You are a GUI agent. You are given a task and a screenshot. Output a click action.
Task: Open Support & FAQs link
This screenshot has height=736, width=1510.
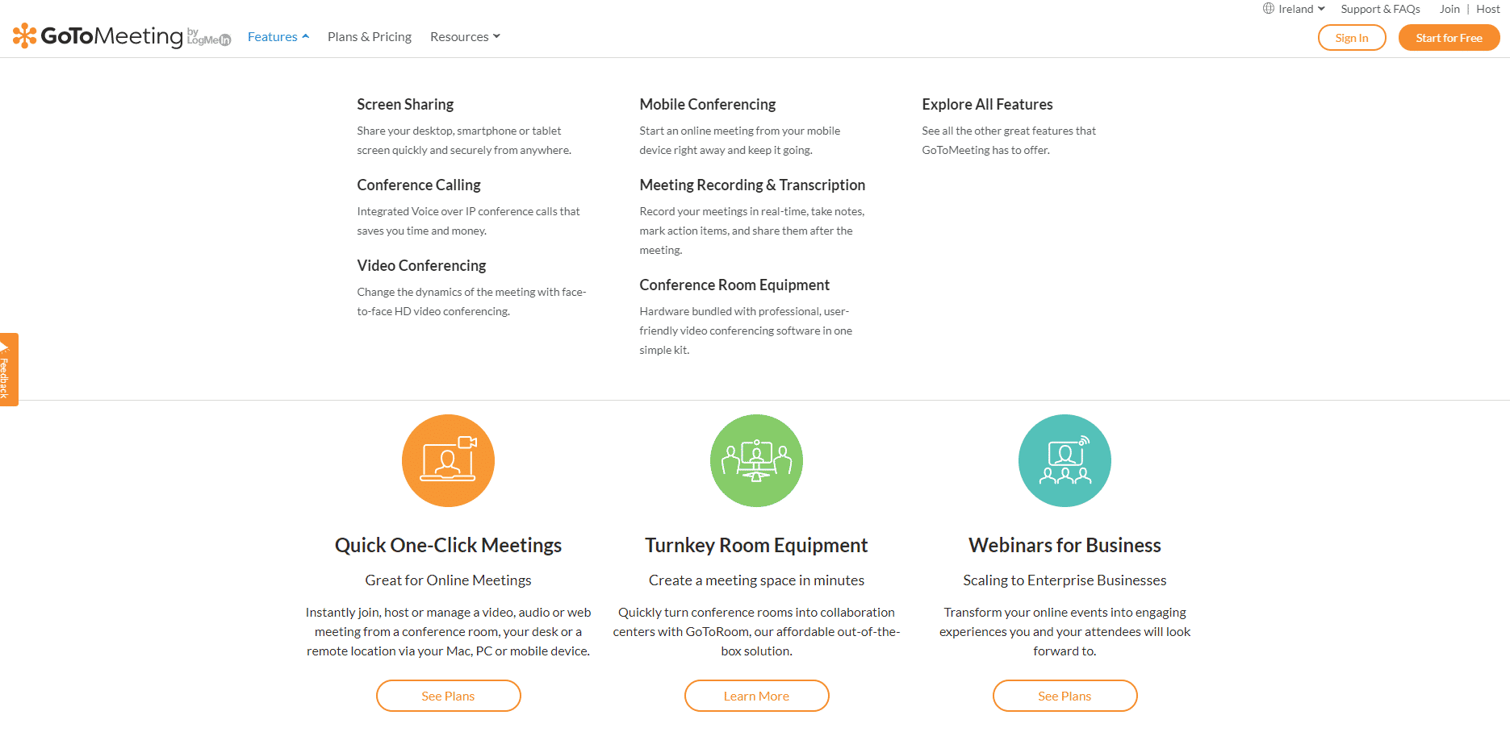[x=1380, y=9]
